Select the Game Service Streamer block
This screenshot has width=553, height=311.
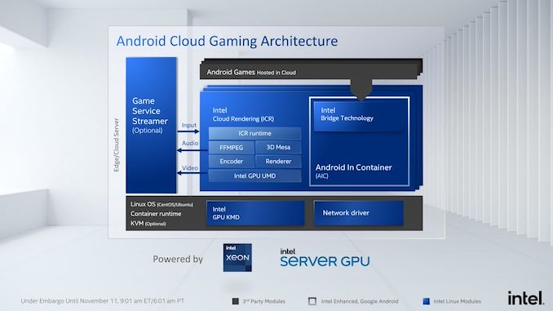(151, 125)
